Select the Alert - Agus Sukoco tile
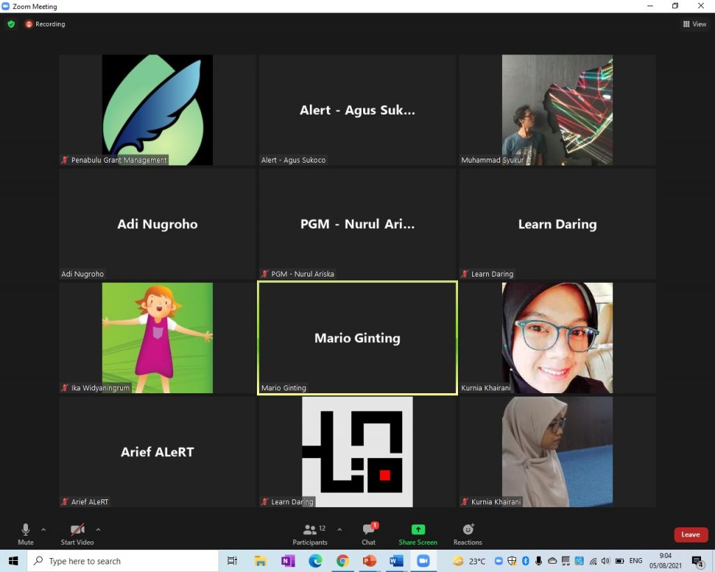Screen dimensions: 715x572 [x=357, y=110]
